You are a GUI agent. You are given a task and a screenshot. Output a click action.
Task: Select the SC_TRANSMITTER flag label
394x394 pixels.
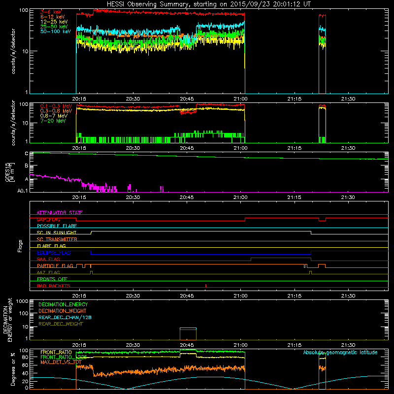tap(57, 239)
